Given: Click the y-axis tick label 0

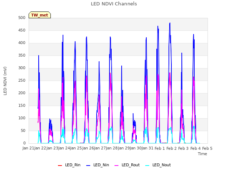Looking at the screenshot, I should 24,143.
